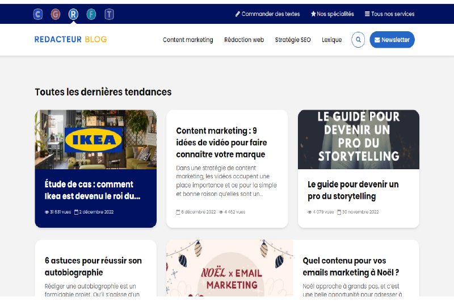Viewport: 454px width, 301px height.
Task: Subscribe via the Newsletter button
Action: (392, 40)
